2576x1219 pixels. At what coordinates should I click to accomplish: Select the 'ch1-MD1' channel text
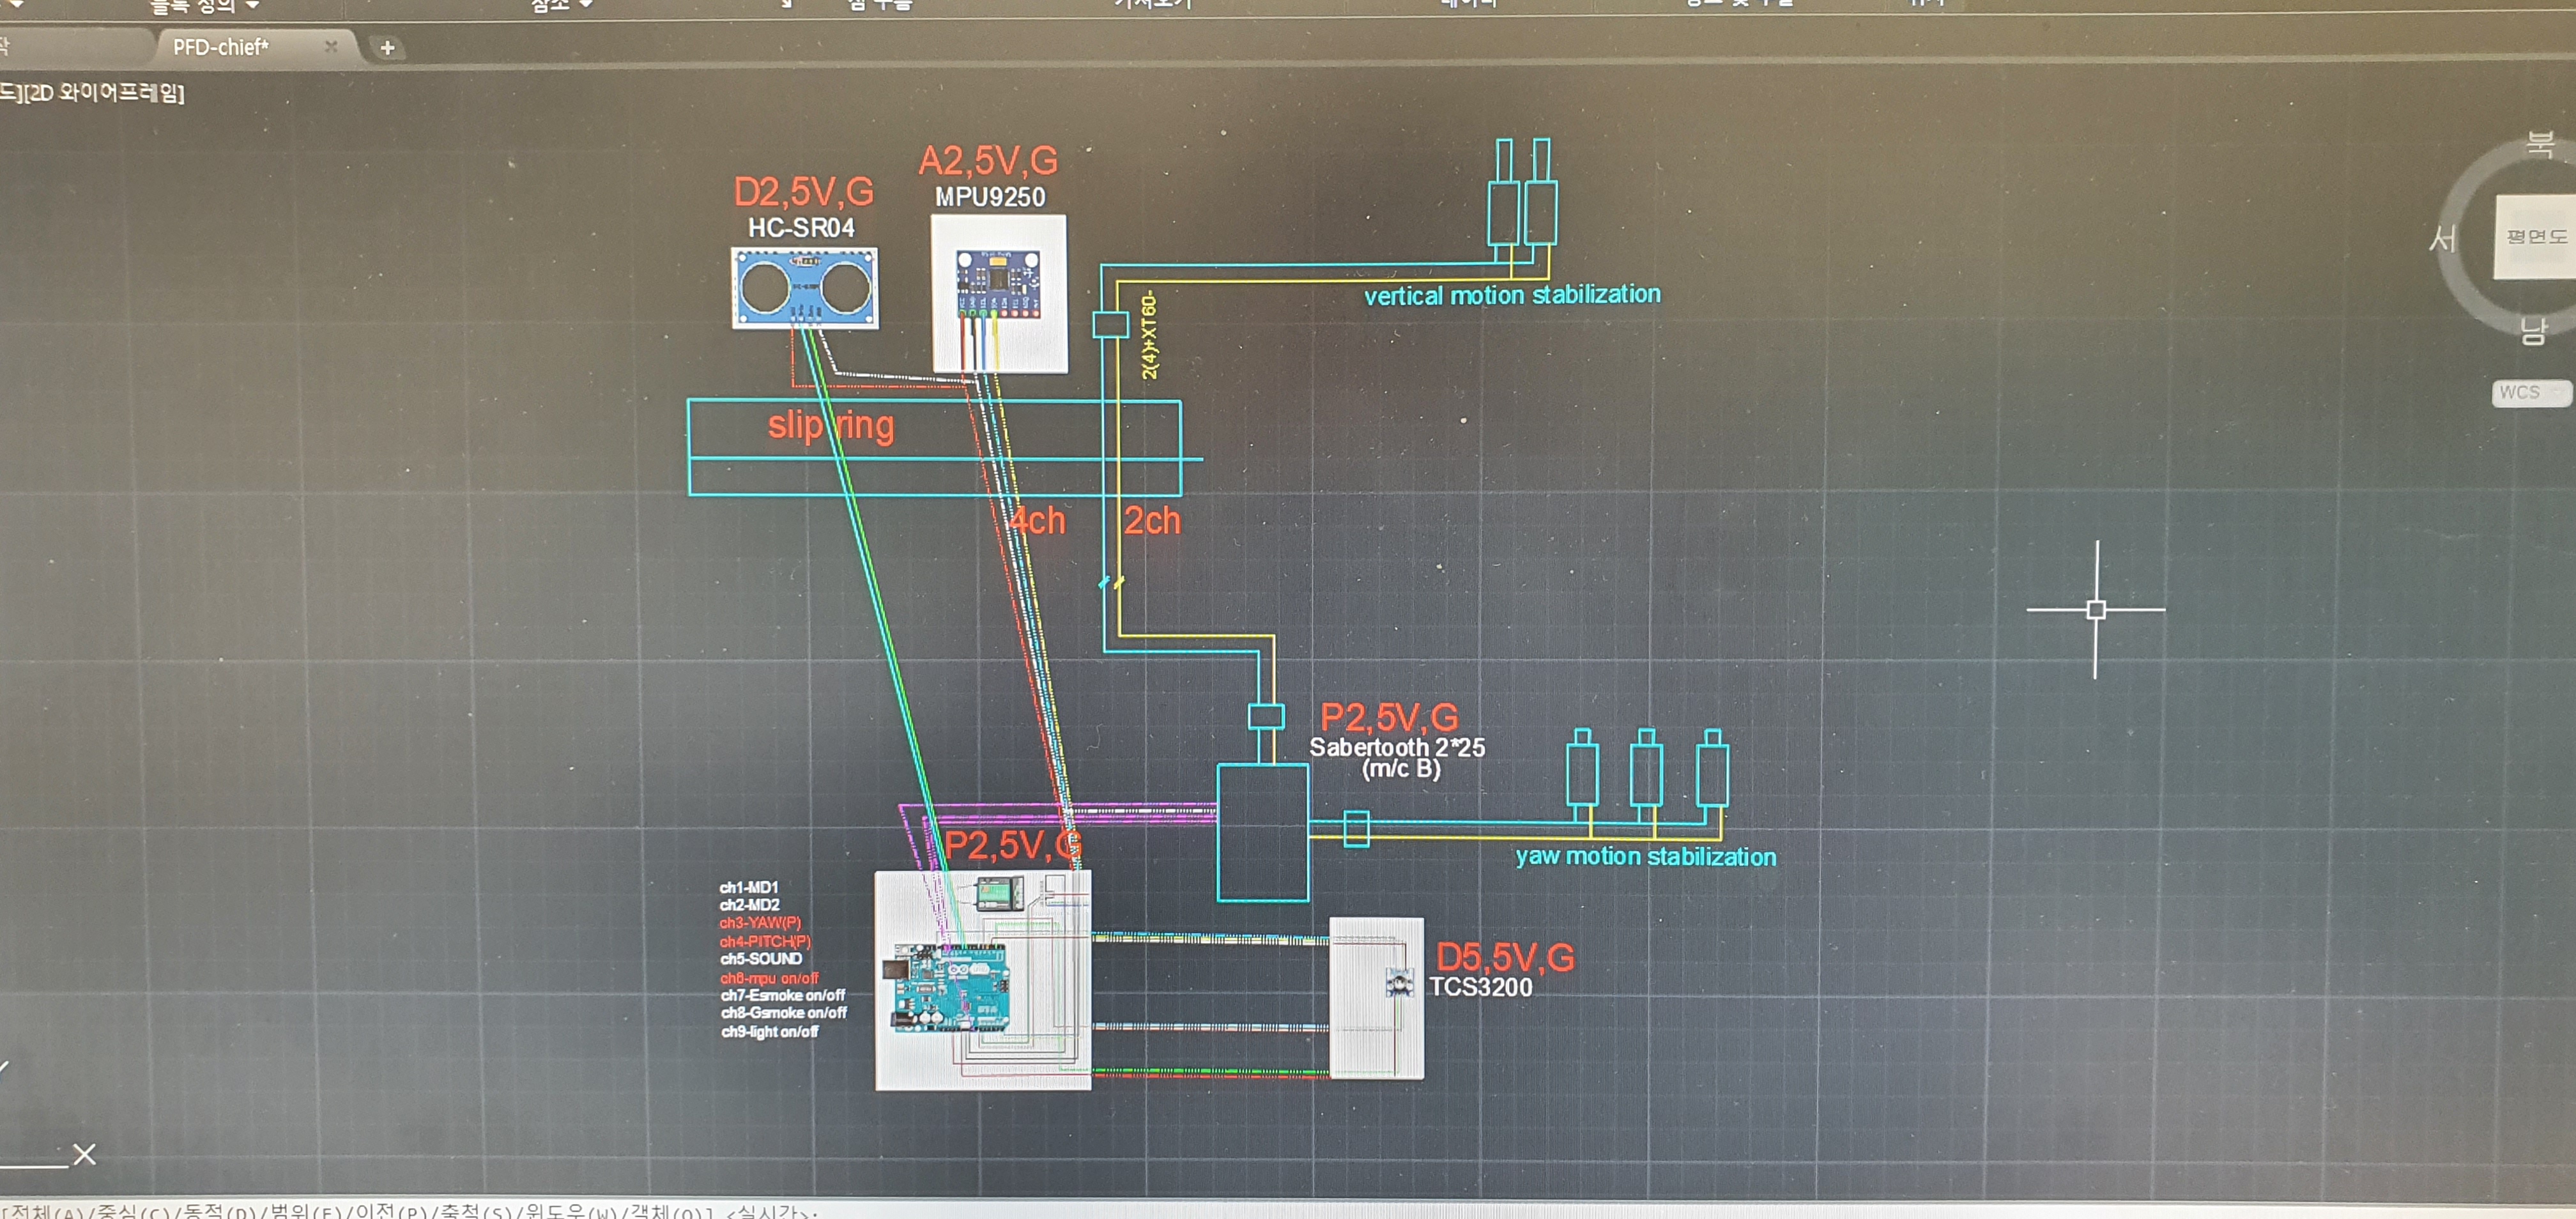tap(748, 887)
